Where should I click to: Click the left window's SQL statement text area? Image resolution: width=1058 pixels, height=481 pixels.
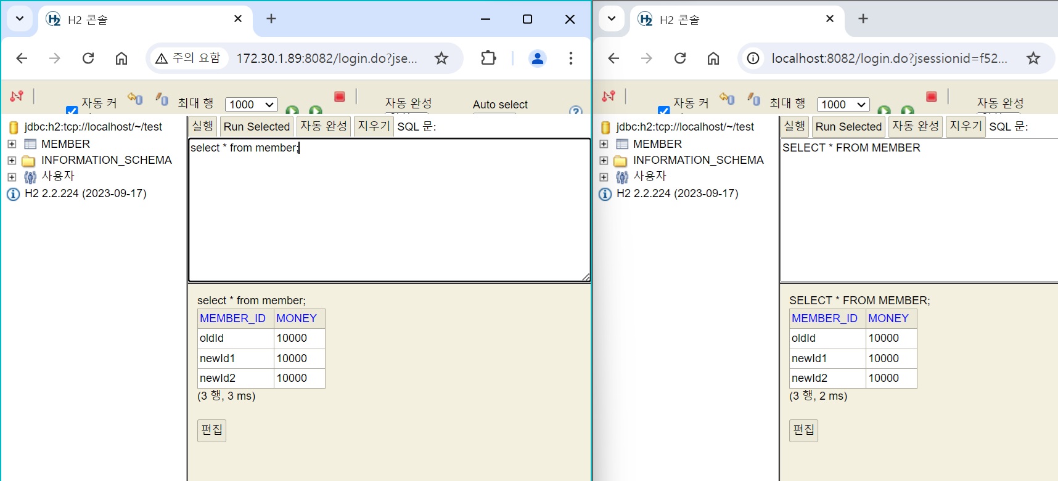point(389,210)
